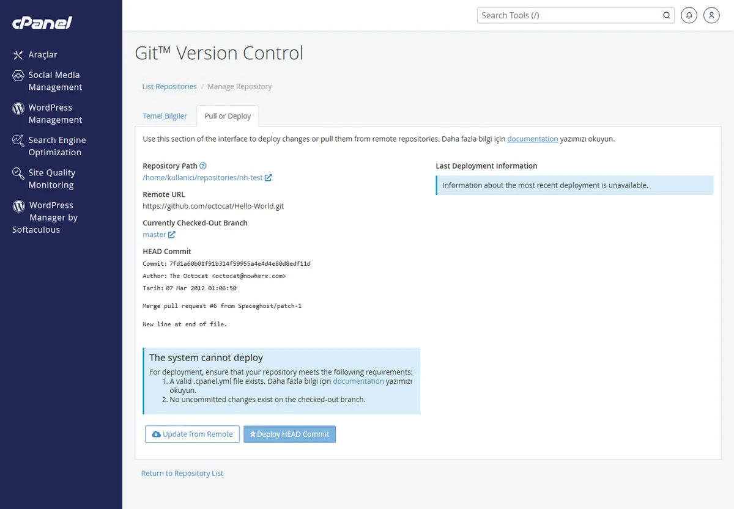Viewport: 734px width, 509px height.
Task: Click 'New line at end of file.' text
Action: [185, 324]
